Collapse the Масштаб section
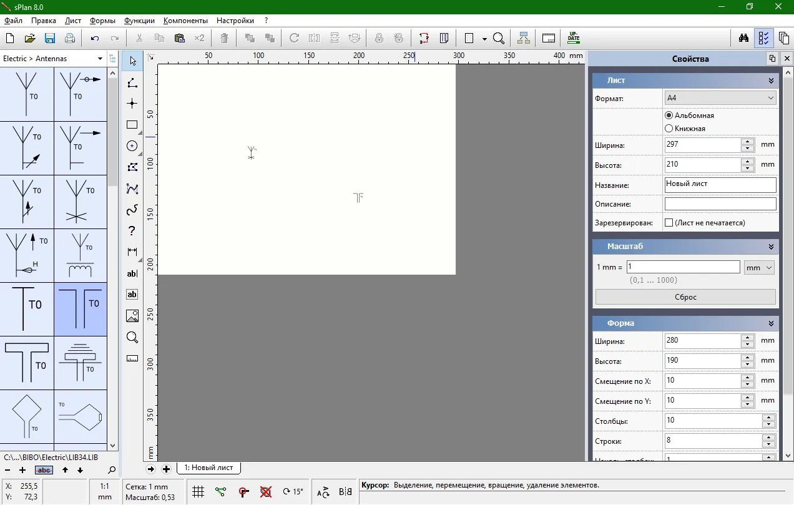 coord(771,247)
